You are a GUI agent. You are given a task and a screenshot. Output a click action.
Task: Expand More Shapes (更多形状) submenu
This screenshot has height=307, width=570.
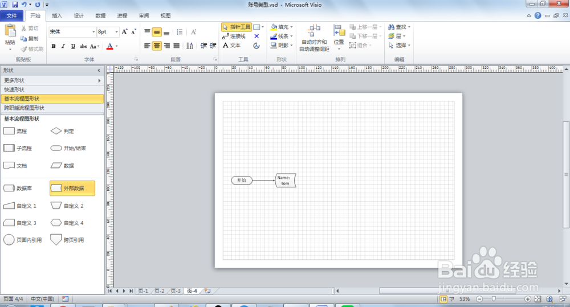(x=52, y=80)
